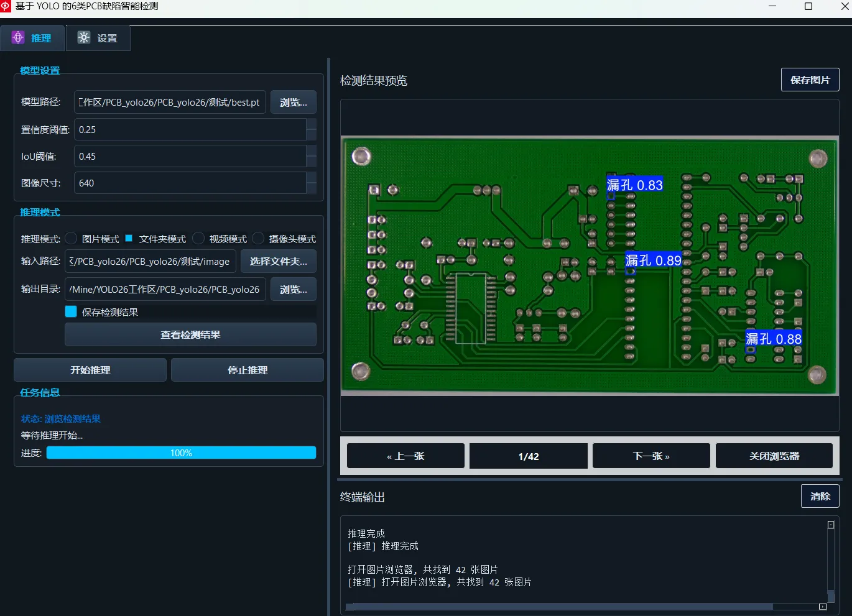The height and width of the screenshot is (616, 852).
Task: Click the app logo in the title bar
Action: pyautogui.click(x=6, y=6)
